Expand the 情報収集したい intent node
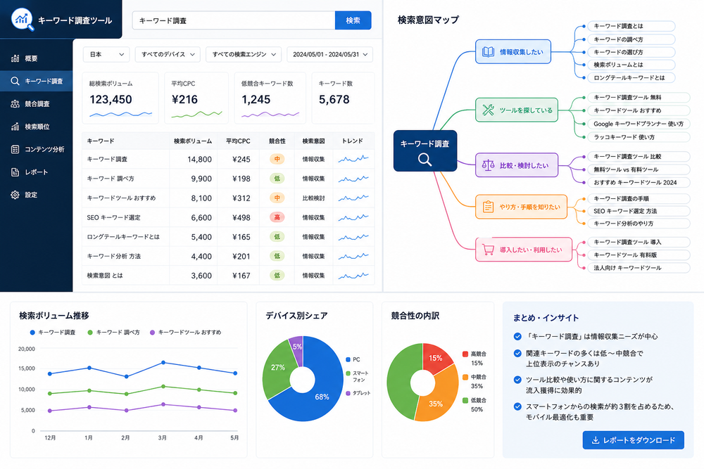 (x=513, y=51)
